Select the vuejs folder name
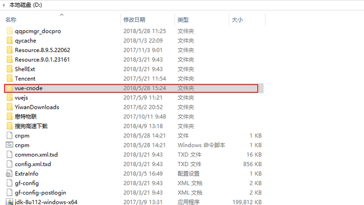364x205 pixels. (21, 98)
